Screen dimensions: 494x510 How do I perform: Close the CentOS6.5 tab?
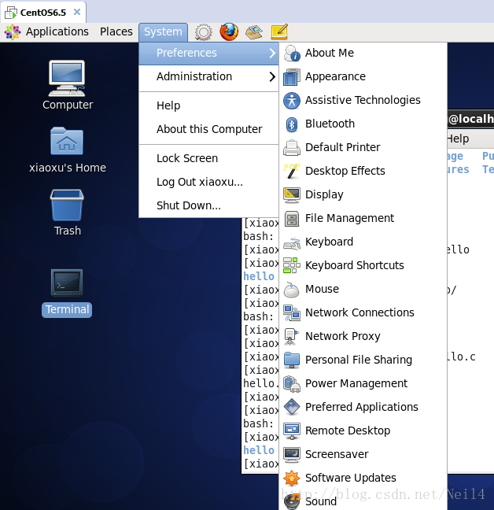click(77, 12)
